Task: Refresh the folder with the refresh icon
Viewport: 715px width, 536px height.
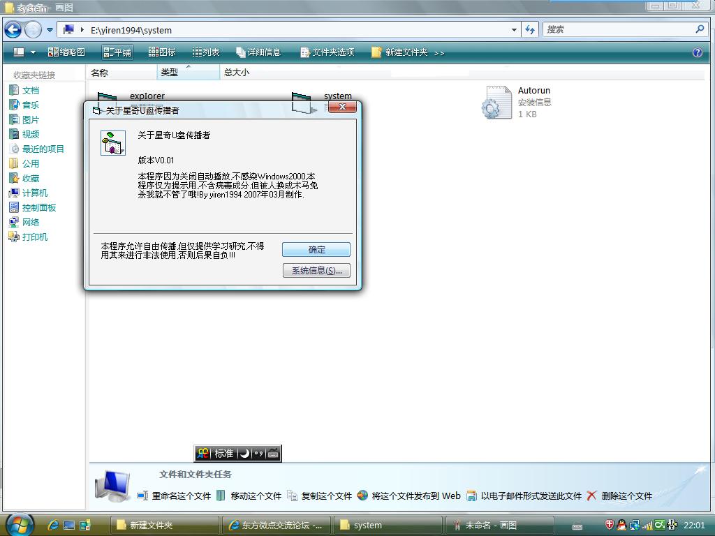Action: point(529,30)
